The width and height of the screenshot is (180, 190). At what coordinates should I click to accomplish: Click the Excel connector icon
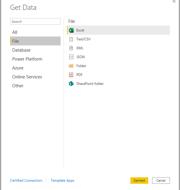(71, 30)
